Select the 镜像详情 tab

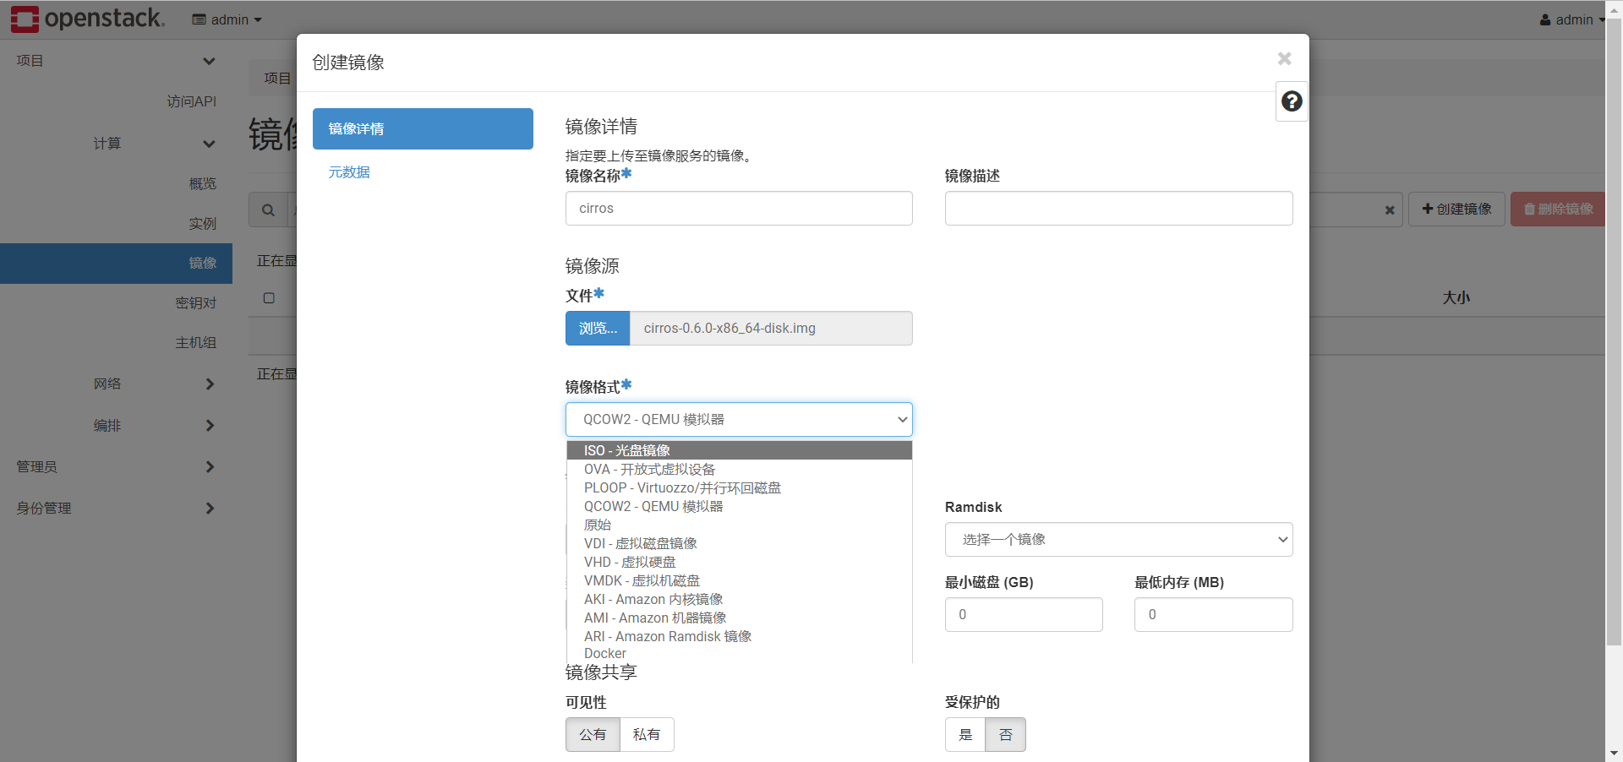coord(423,128)
